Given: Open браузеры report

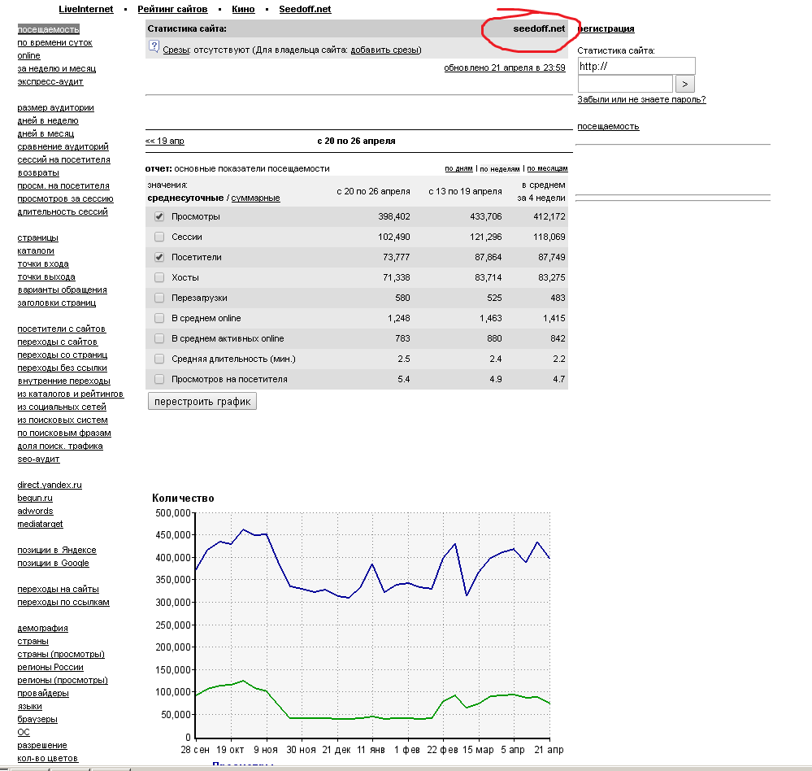Looking at the screenshot, I should 37,719.
